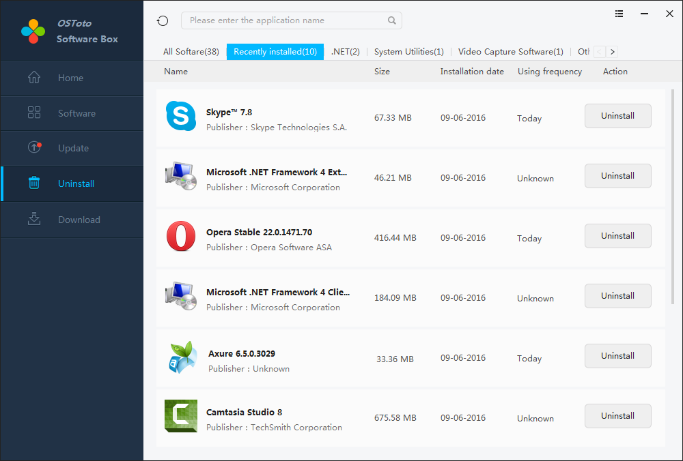Click the 416.44 MB size value
The image size is (683, 461).
click(395, 238)
